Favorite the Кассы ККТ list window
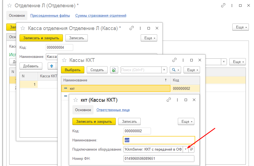This screenshot has height=166, width=254. (64, 60)
